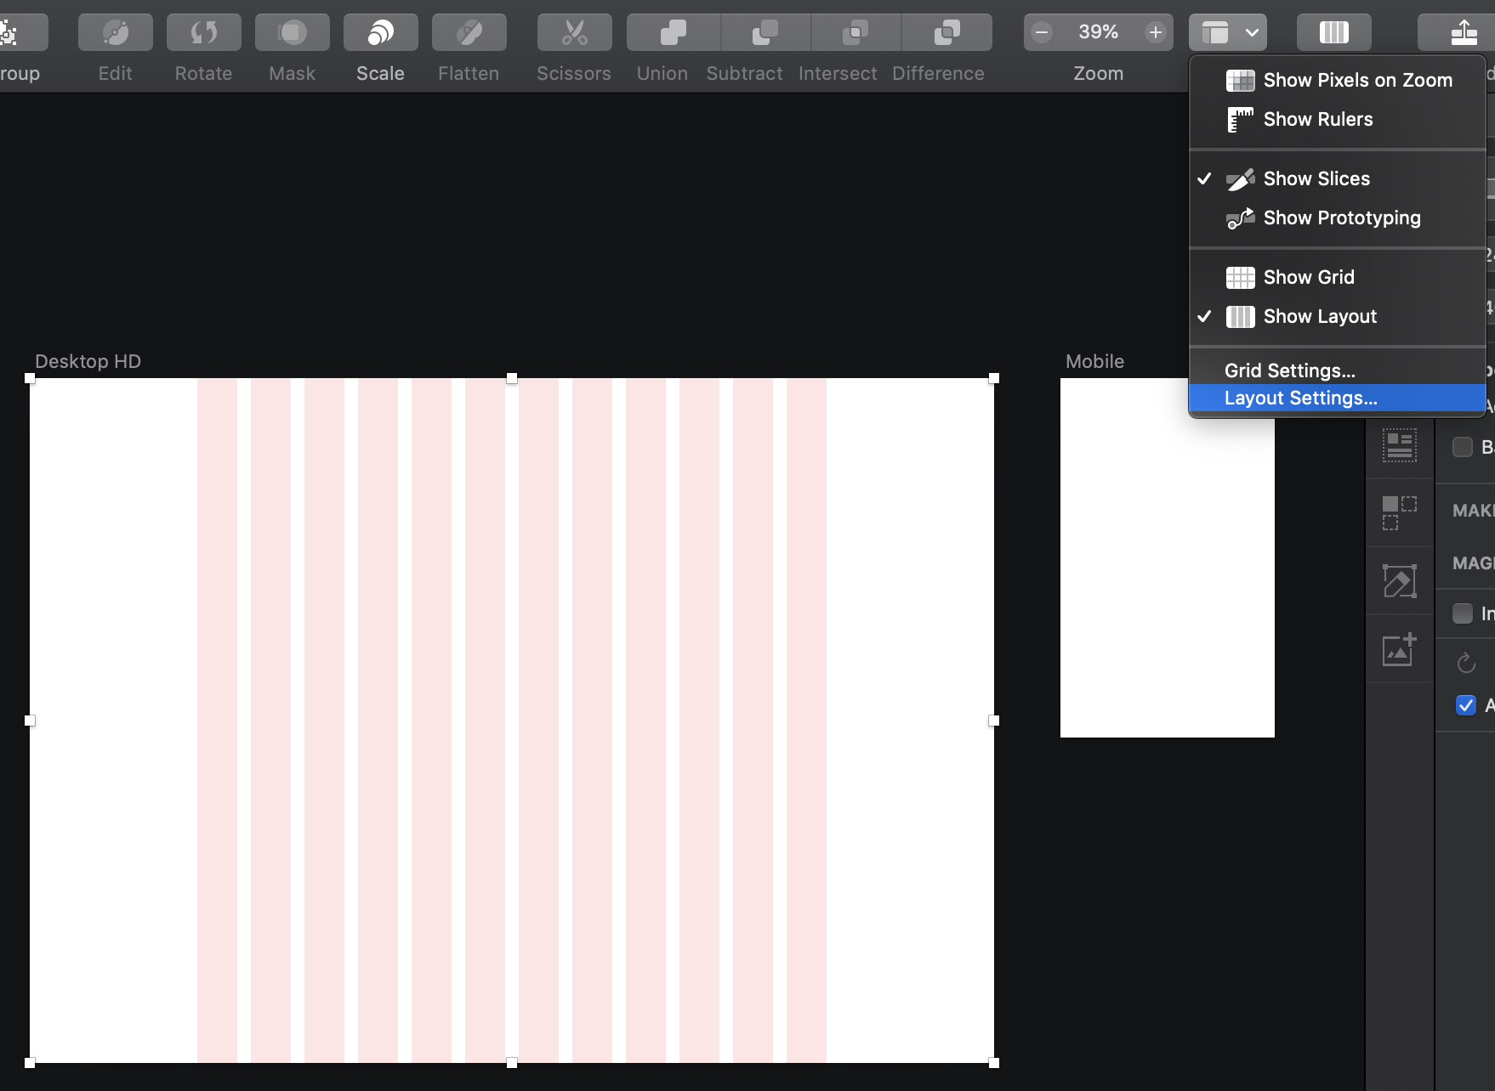Disable Show Layout in the view menu

1319,316
